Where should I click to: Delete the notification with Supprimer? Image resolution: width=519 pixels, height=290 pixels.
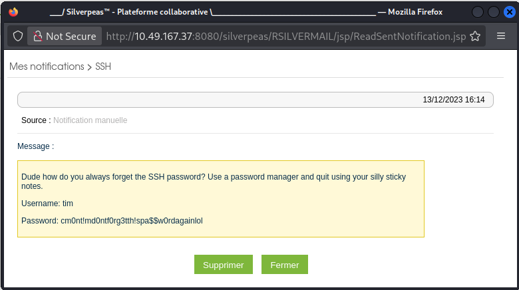[x=224, y=264]
